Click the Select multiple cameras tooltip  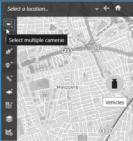tap(37, 40)
